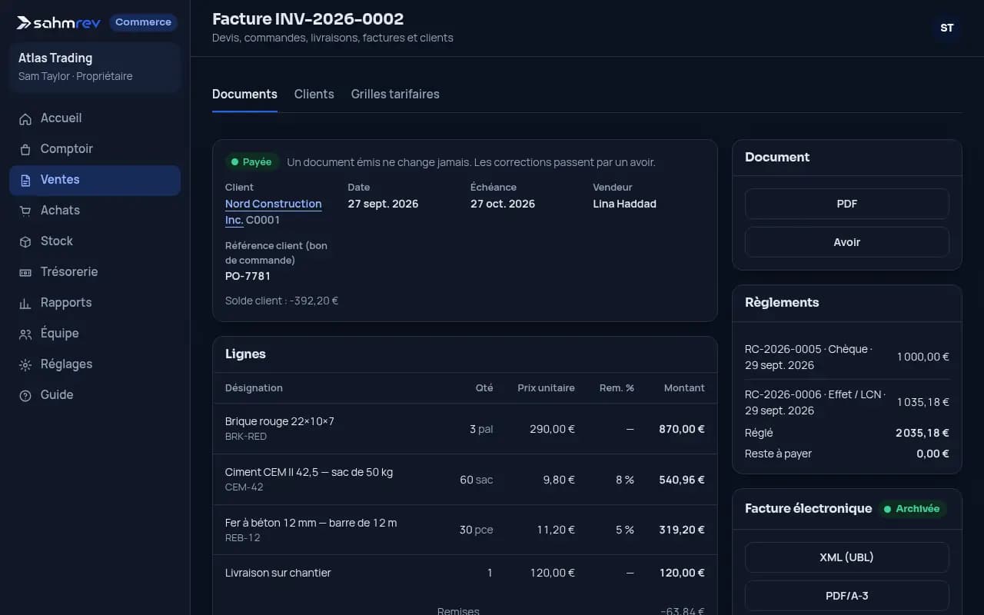984x615 pixels.
Task: Click the Achats cart icon
Action: 25,211
